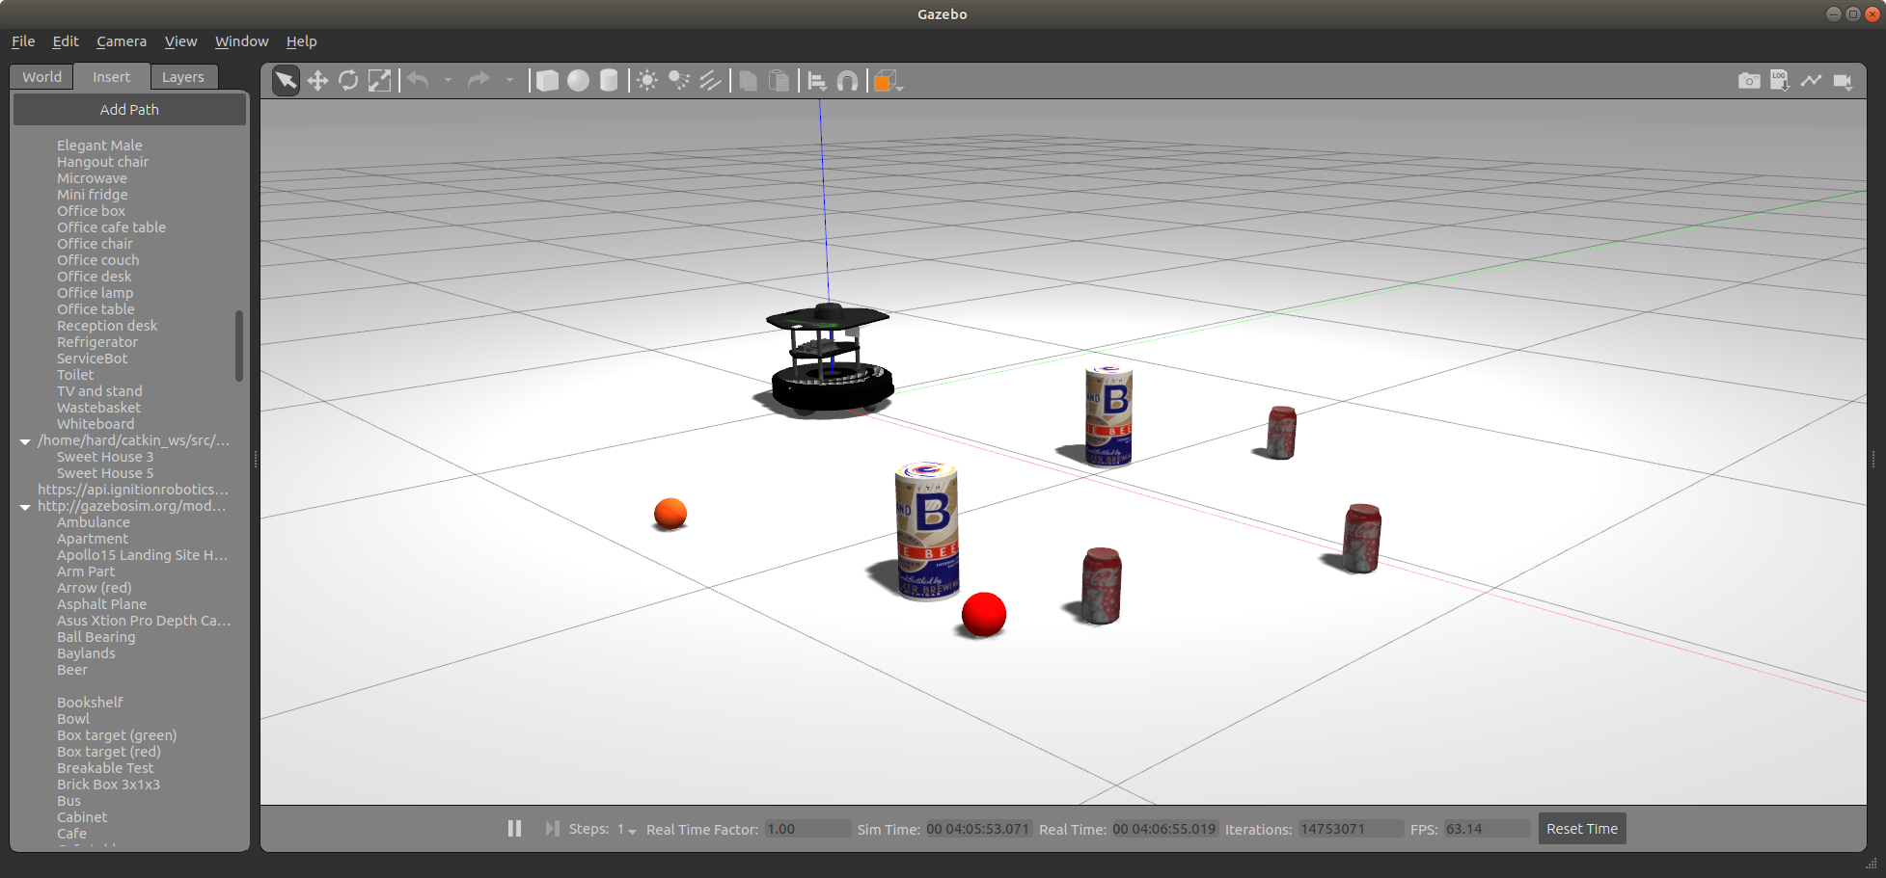Insert a box shape from toolbar
The image size is (1886, 878).
pyautogui.click(x=547, y=81)
